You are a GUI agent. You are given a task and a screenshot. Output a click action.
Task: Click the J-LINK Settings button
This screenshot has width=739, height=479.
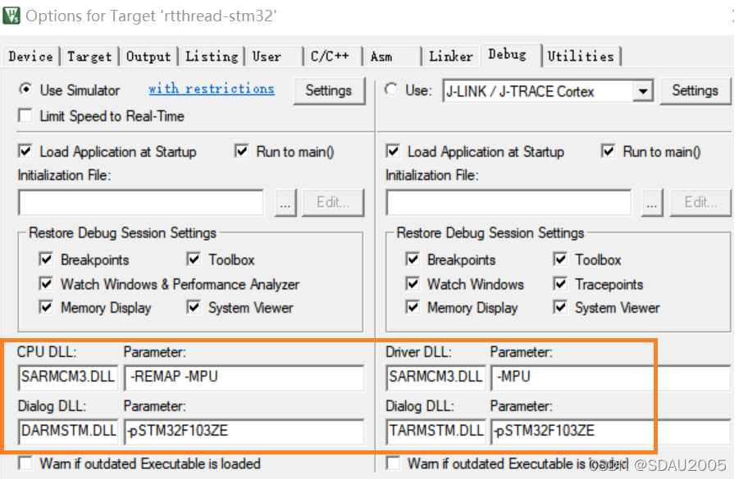(x=696, y=91)
